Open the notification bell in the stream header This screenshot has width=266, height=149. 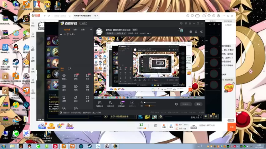click(x=196, y=32)
